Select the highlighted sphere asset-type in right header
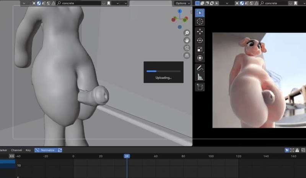Image resolution: width=306 pixels, height=178 pixels. click(x=242, y=3)
